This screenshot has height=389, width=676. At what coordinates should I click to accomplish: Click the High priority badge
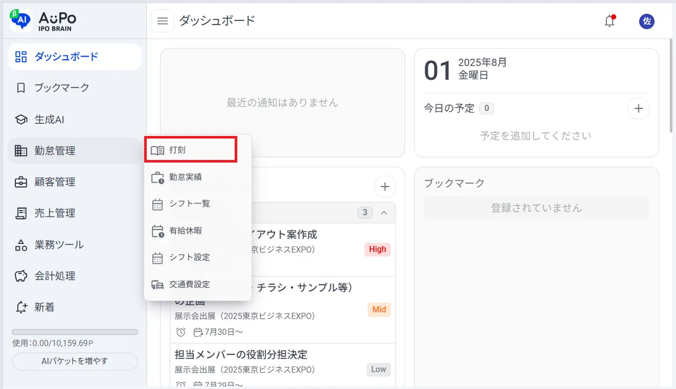pyautogui.click(x=378, y=250)
